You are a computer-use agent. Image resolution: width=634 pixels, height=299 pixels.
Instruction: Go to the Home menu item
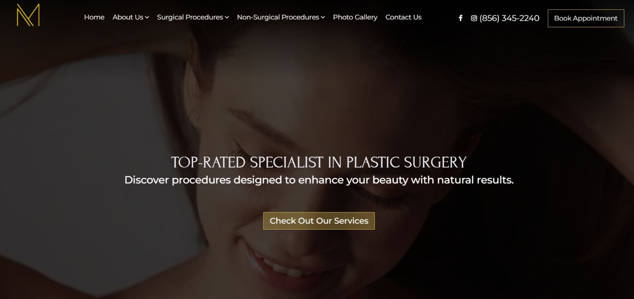(x=94, y=17)
